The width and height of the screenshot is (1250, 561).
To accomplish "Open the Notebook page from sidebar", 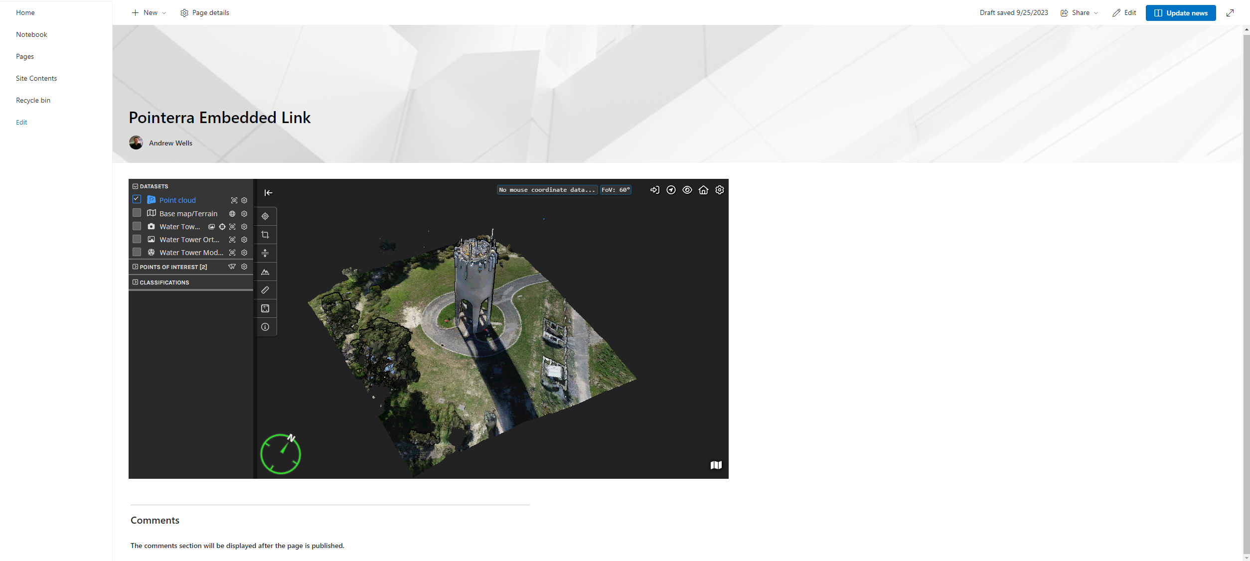I will [x=31, y=34].
